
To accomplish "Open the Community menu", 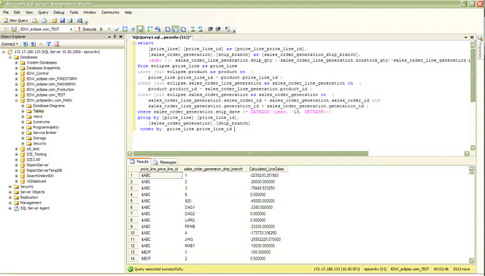I will (x=110, y=12).
